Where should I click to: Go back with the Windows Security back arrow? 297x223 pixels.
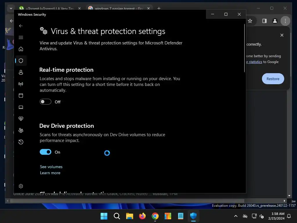pyautogui.click(x=21, y=26)
